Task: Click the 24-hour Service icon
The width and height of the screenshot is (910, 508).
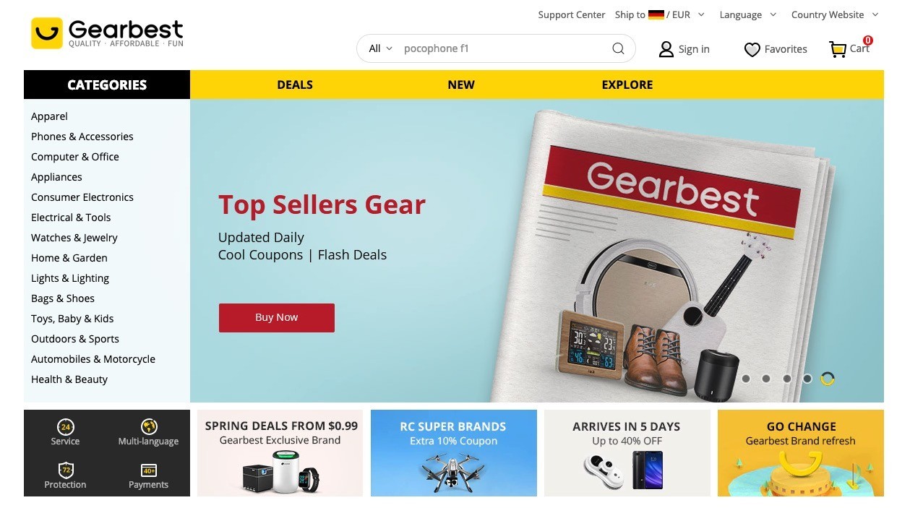Action: [x=65, y=426]
